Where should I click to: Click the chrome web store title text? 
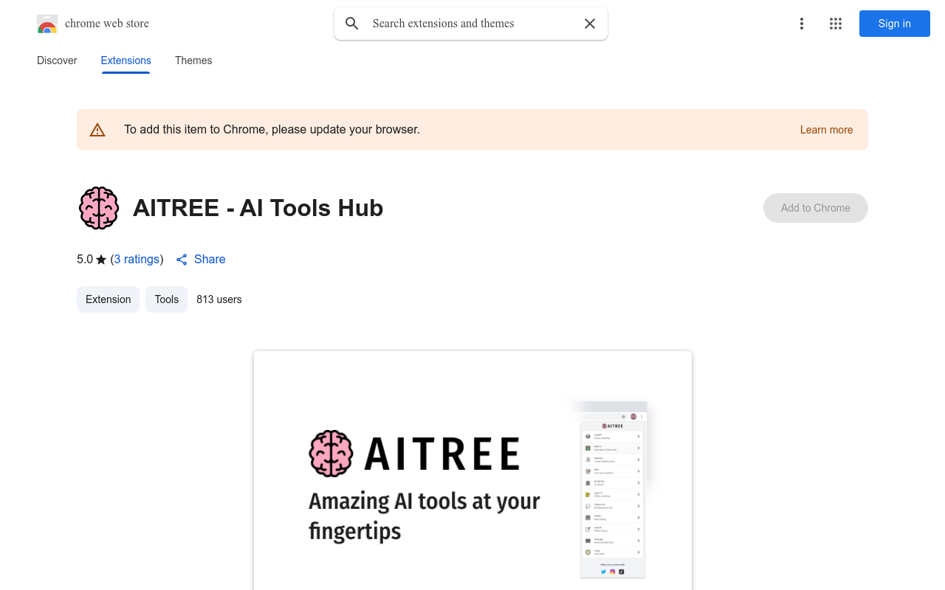click(x=107, y=24)
